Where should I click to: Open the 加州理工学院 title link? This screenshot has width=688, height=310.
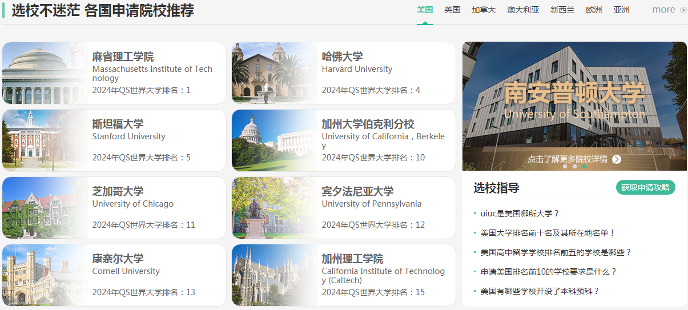(x=352, y=259)
